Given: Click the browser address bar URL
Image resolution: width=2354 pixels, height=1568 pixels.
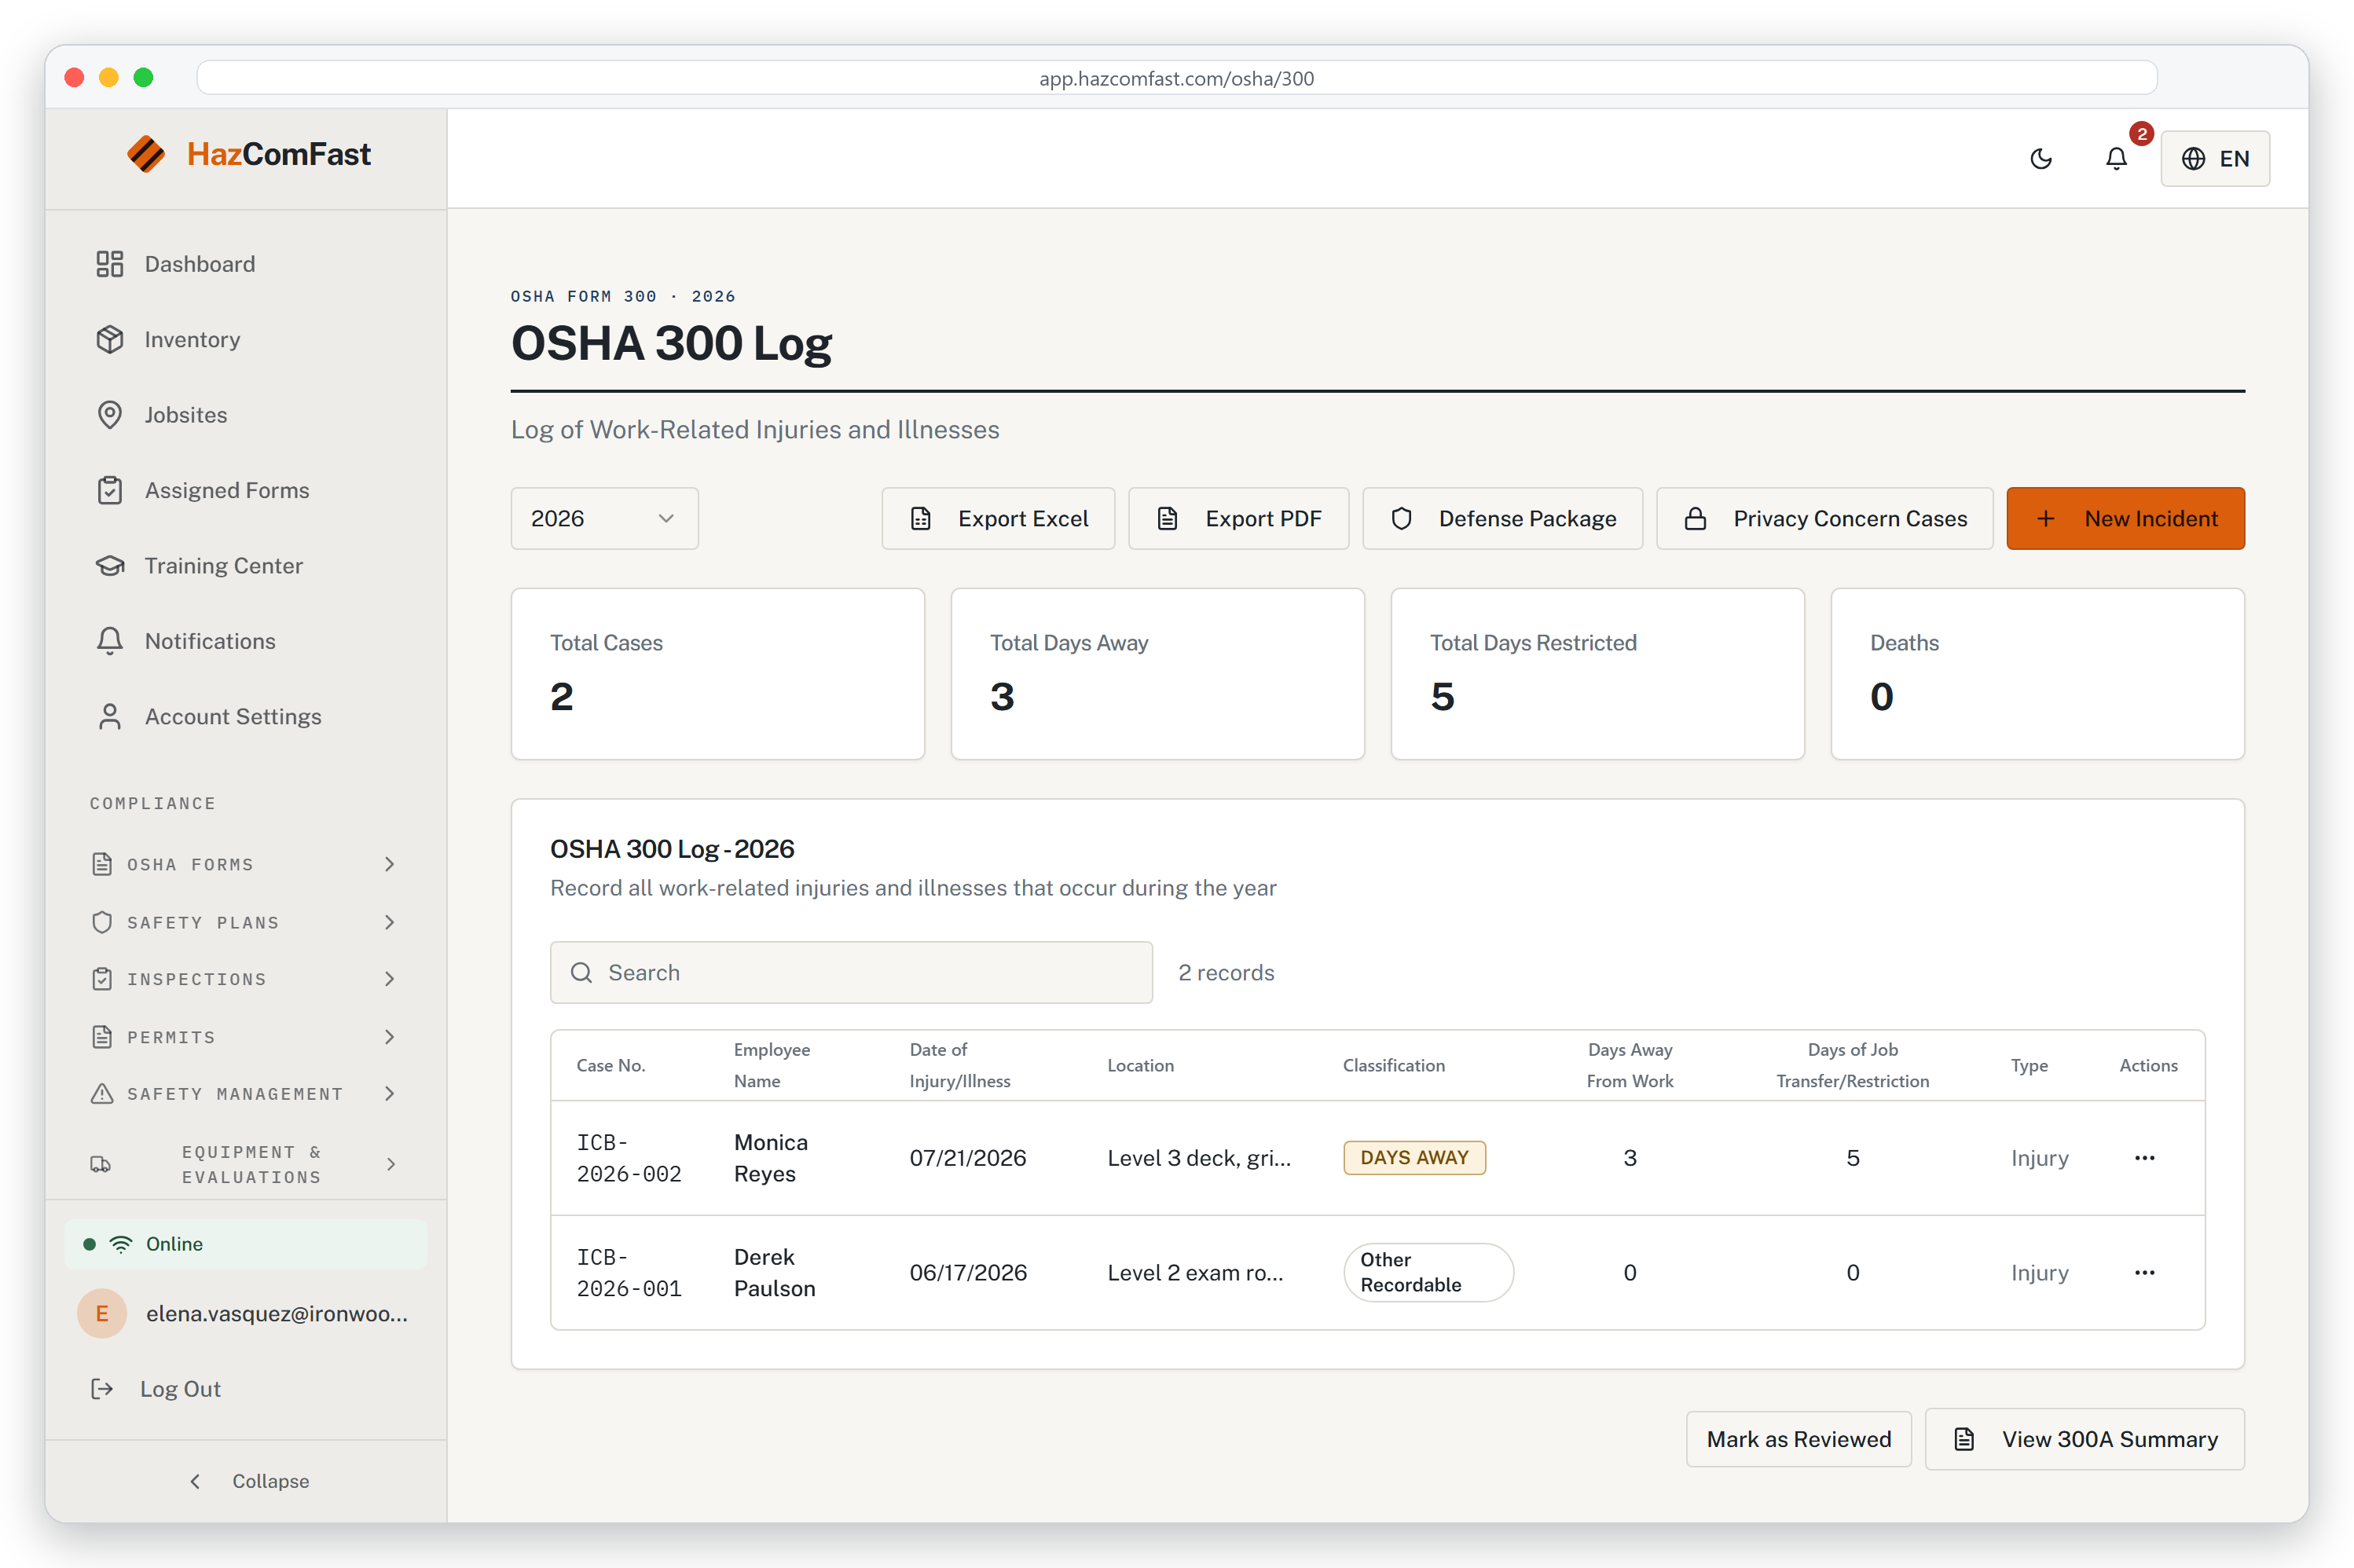Looking at the screenshot, I should click(x=1176, y=78).
